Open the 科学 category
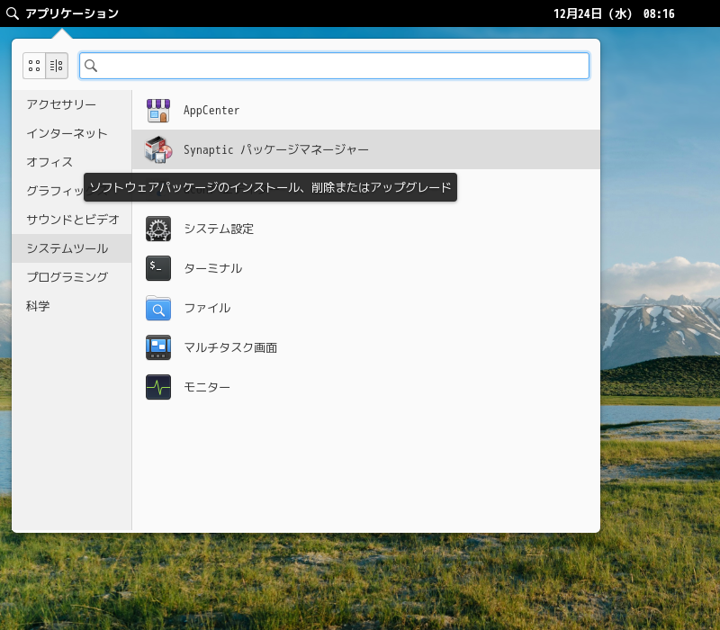This screenshot has width=720, height=630. (38, 306)
